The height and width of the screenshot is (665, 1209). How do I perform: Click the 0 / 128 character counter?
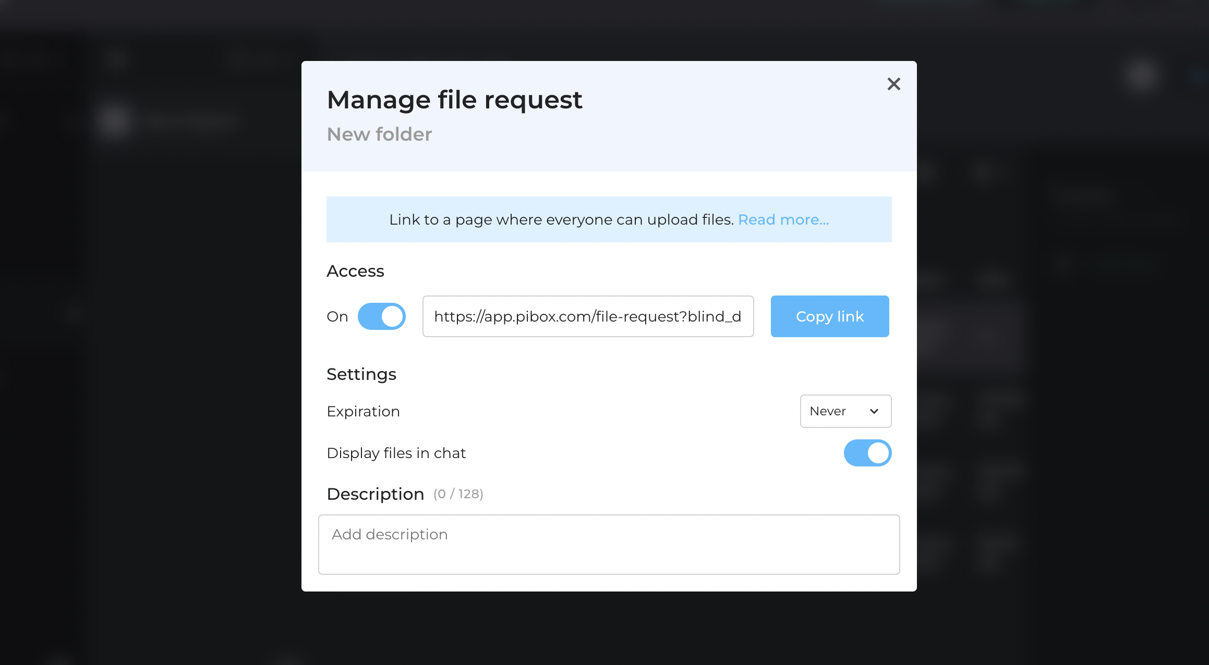(458, 494)
